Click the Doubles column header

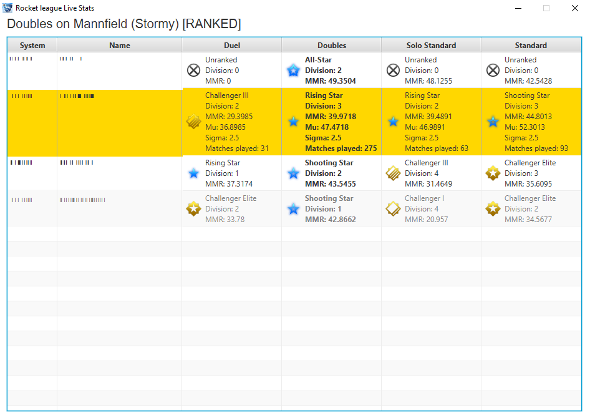pyautogui.click(x=332, y=46)
